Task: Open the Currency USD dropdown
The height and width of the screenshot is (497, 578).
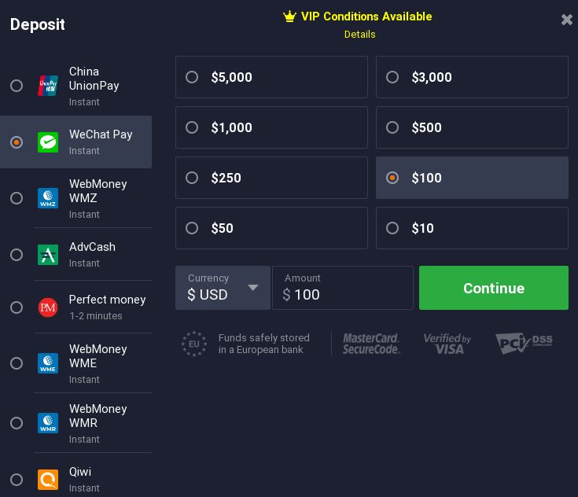Action: pos(223,288)
